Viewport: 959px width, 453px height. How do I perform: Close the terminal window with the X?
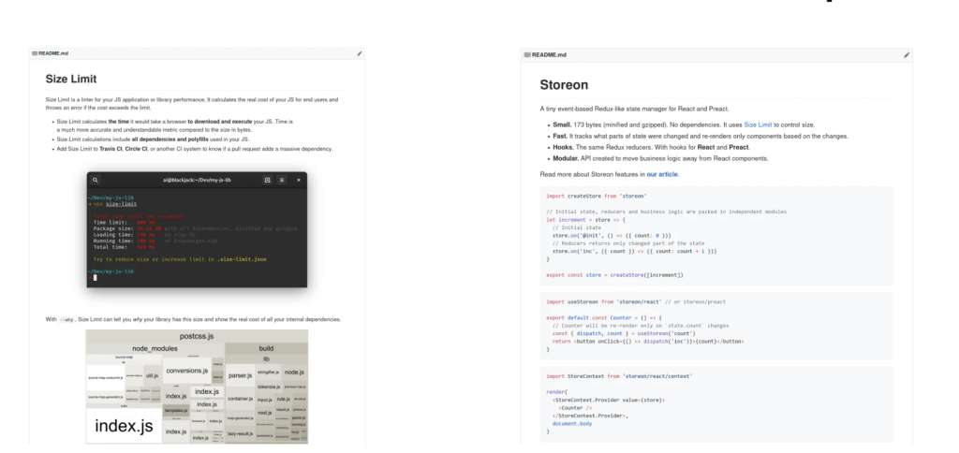(x=299, y=180)
